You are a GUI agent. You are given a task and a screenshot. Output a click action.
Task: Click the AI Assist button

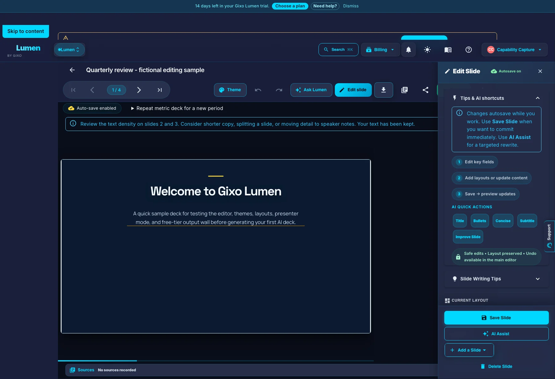pyautogui.click(x=496, y=334)
